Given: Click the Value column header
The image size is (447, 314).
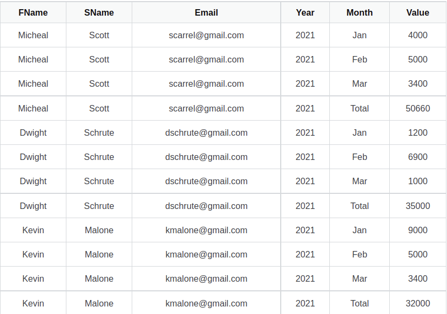Looking at the screenshot, I should click(x=418, y=12).
